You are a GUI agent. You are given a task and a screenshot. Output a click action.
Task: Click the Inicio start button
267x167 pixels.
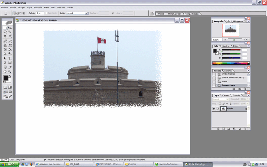[9, 164]
